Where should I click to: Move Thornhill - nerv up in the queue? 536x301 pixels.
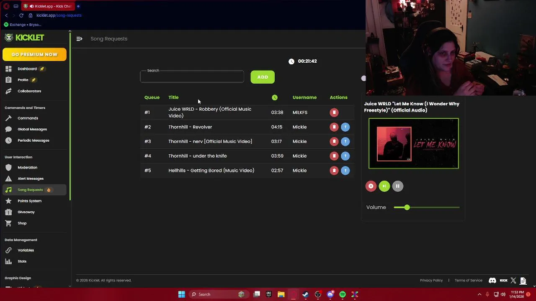click(345, 141)
